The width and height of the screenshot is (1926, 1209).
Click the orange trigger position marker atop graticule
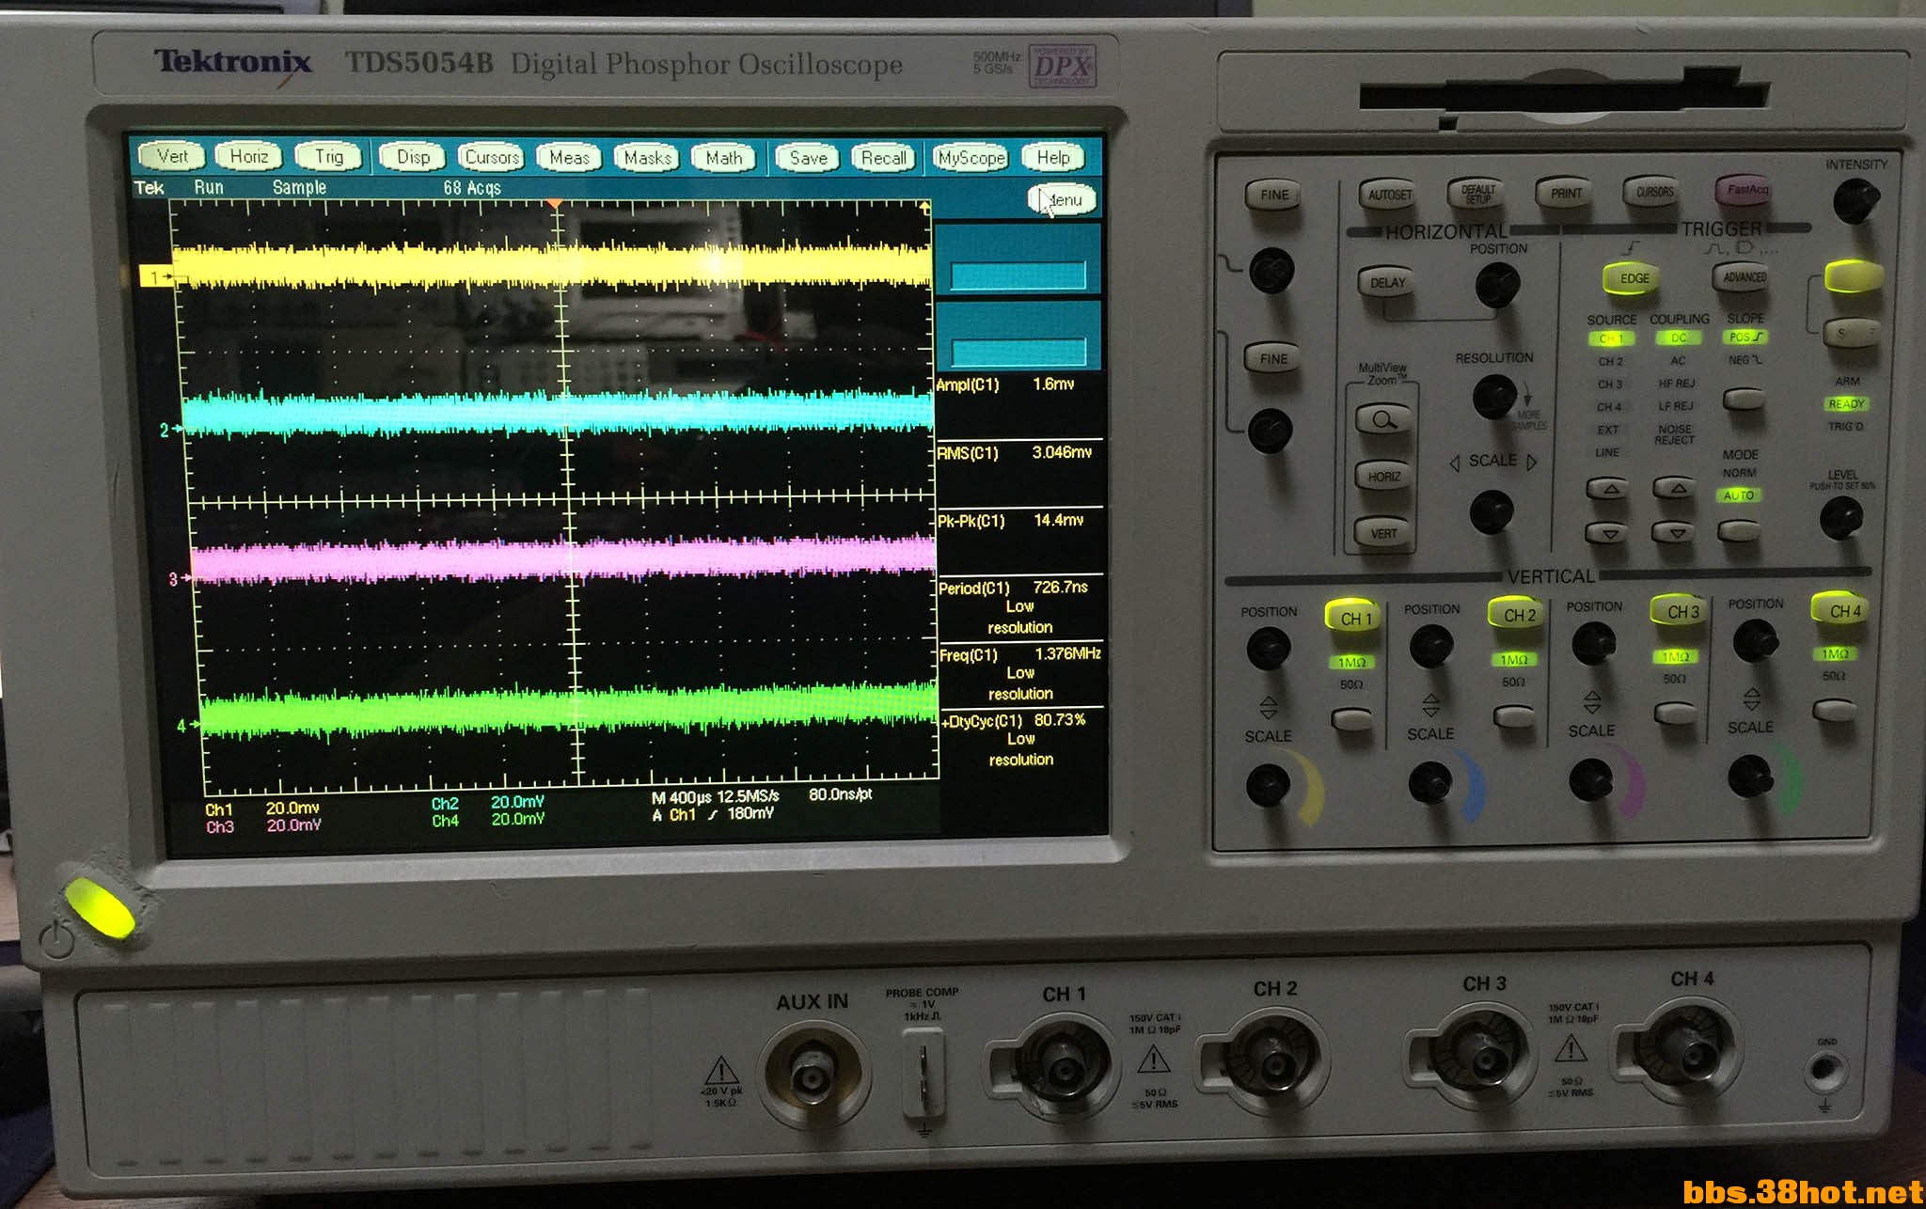(555, 203)
